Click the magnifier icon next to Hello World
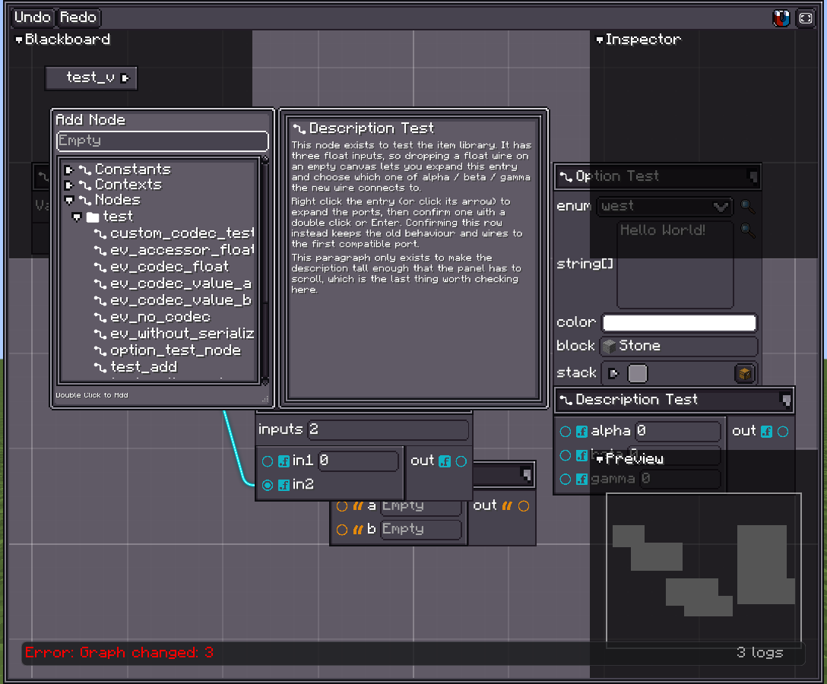827x684 pixels. (747, 230)
